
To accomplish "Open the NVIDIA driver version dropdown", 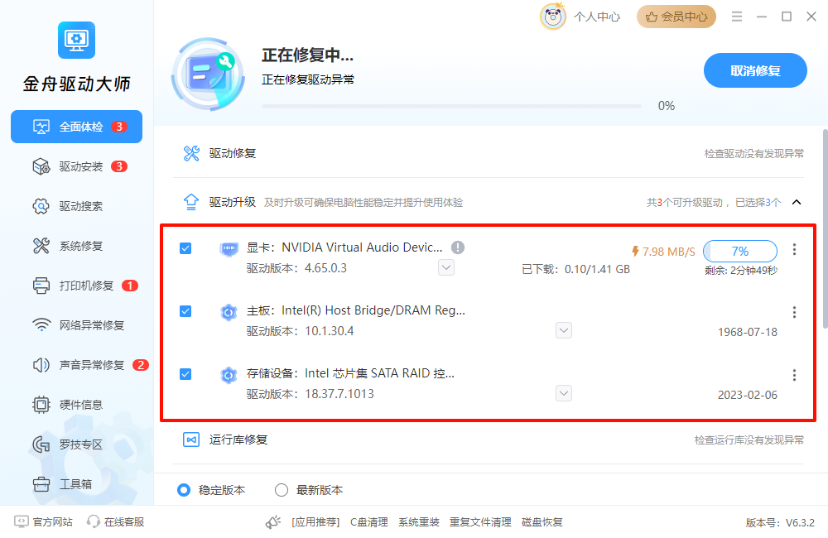I will pyautogui.click(x=446, y=267).
